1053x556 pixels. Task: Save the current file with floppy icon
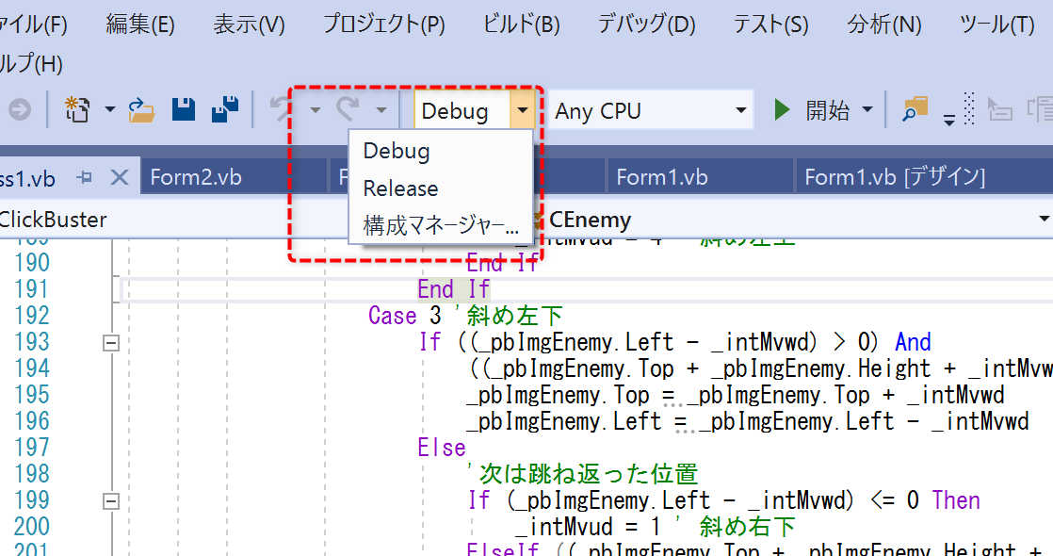pos(184,109)
